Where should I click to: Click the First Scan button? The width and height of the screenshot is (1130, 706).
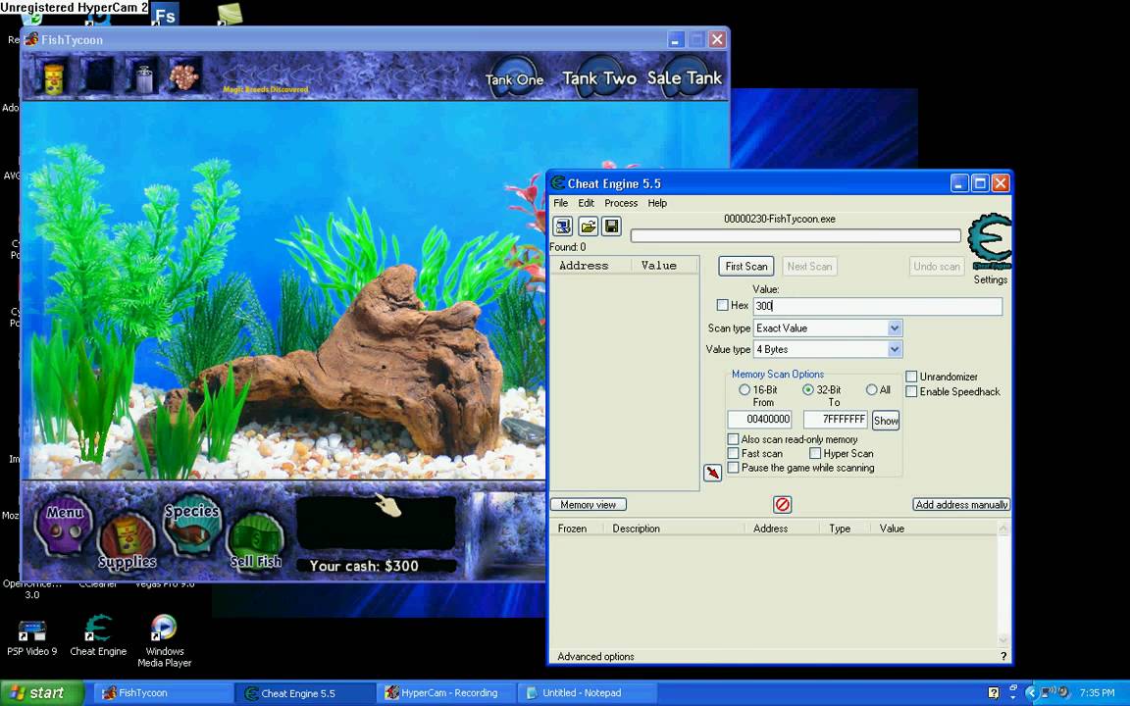(x=745, y=267)
